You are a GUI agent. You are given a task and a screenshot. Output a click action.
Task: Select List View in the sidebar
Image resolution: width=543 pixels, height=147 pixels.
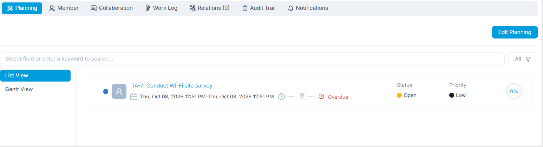(x=35, y=76)
